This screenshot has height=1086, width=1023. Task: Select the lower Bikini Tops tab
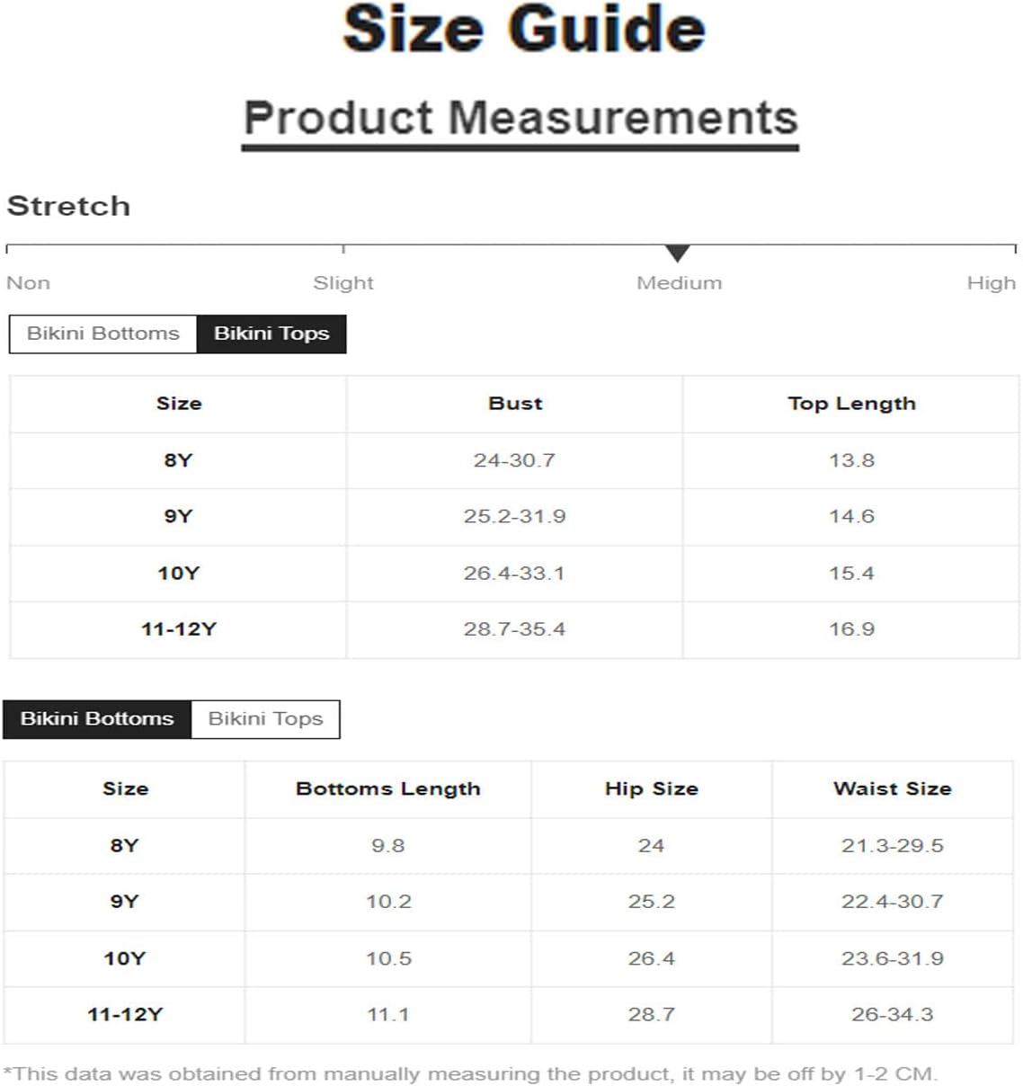265,719
